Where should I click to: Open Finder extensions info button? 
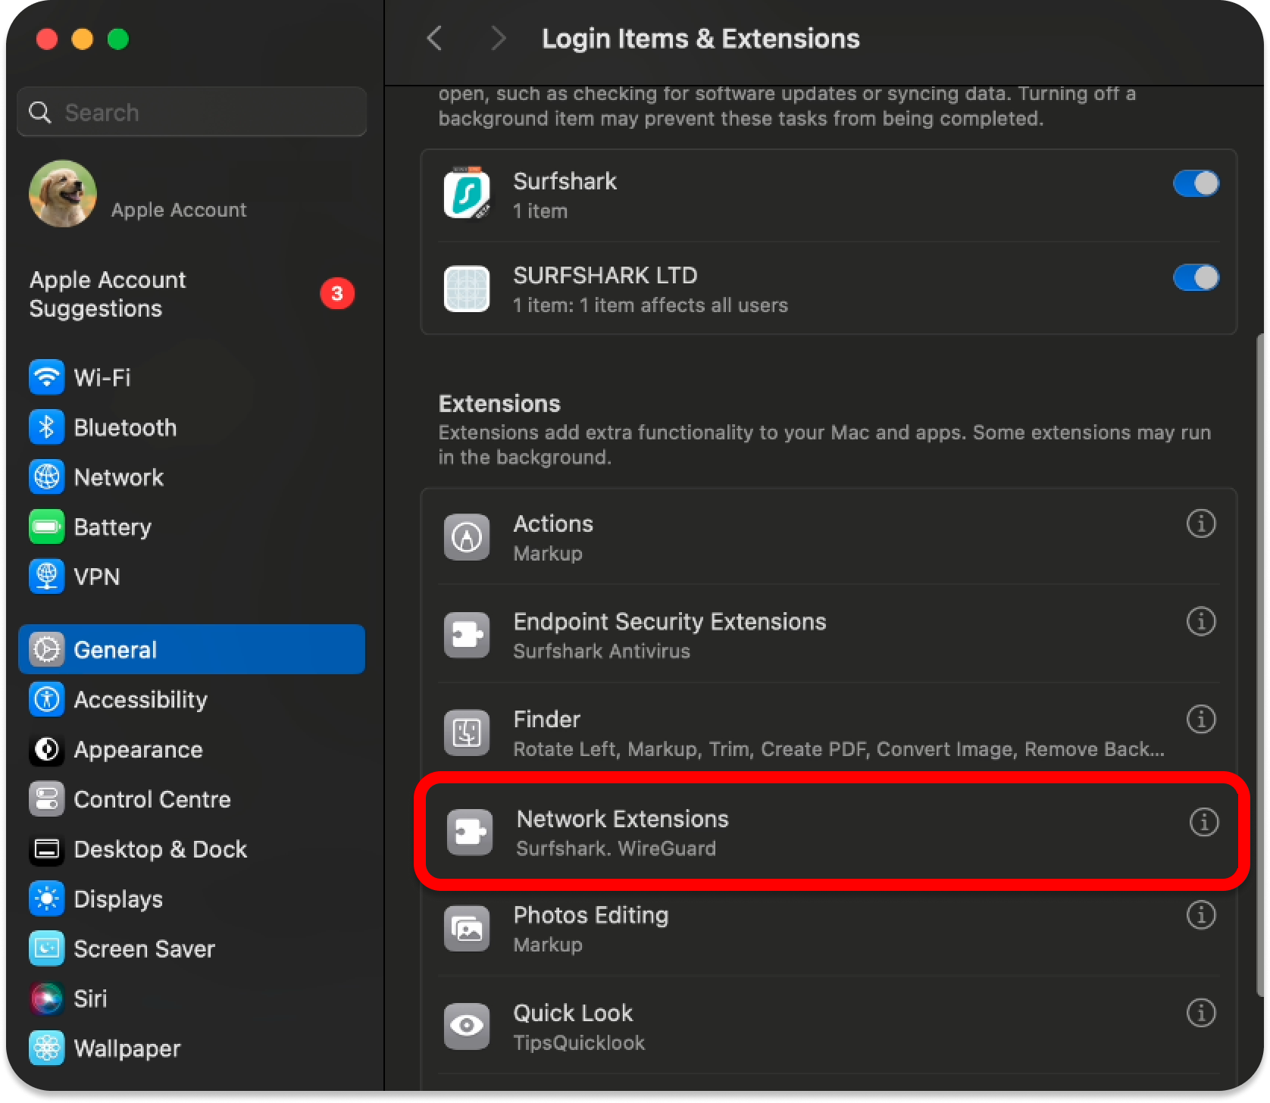[1200, 720]
